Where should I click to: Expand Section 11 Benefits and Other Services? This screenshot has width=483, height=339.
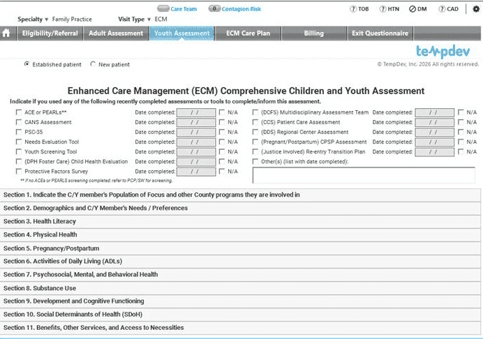[x=240, y=328]
